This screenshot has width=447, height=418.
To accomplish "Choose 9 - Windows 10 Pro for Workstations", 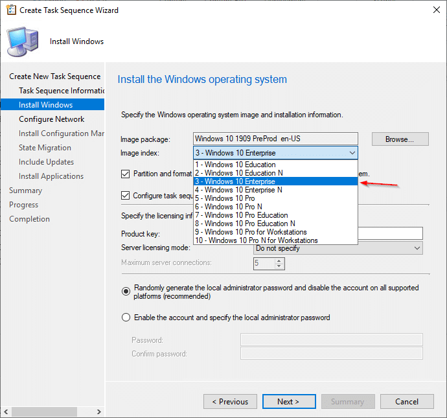I will coord(275,232).
